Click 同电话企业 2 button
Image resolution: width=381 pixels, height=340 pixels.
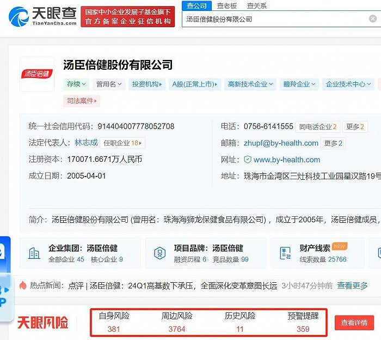(x=317, y=126)
